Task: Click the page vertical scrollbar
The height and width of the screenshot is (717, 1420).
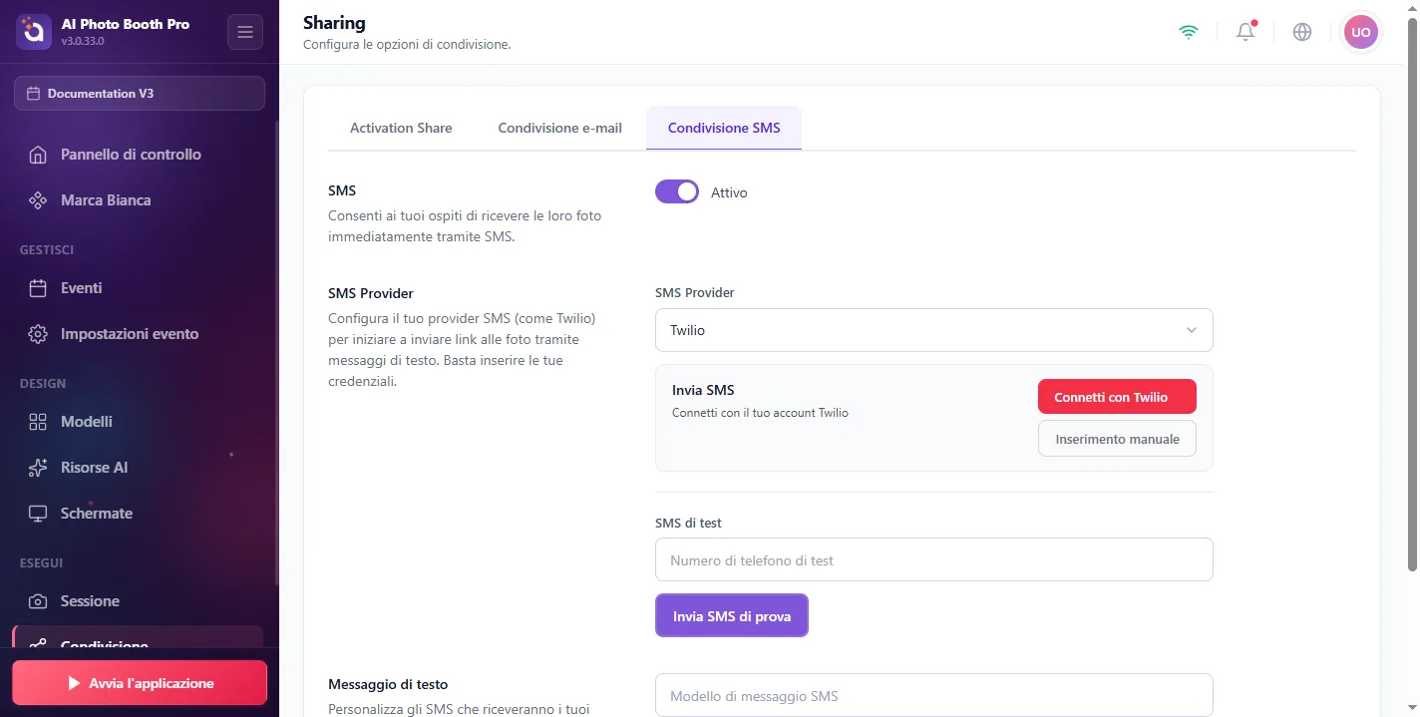Action: click(x=1412, y=294)
